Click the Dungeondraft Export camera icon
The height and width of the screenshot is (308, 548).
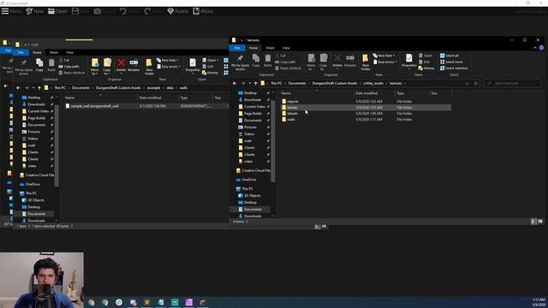pyautogui.click(x=98, y=11)
